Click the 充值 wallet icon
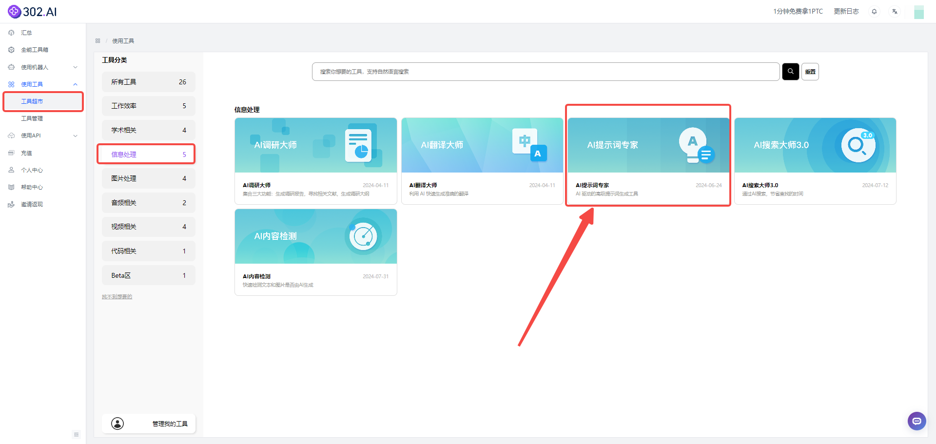 [x=11, y=153]
